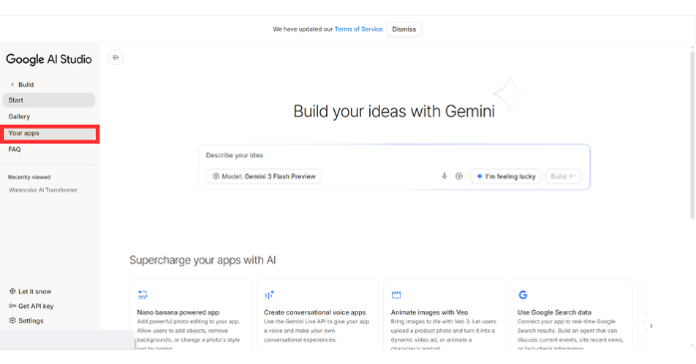696x364 pixels.
Task: Open FAQ in the sidebar
Action: coord(49,150)
